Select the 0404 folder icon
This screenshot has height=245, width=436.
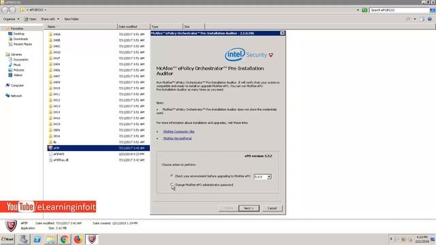50,64
